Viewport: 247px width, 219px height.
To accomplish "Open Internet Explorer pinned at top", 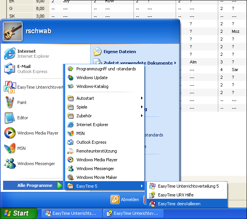I will click(x=27, y=54).
